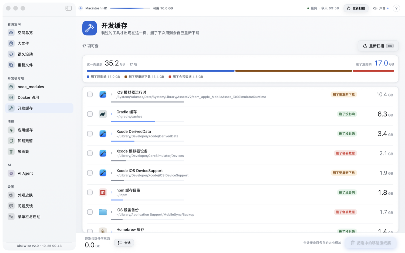Image resolution: width=405 pixels, height=253 pixels.
Task: Click the 开发缓存 header hammer icon
Action: click(90, 28)
